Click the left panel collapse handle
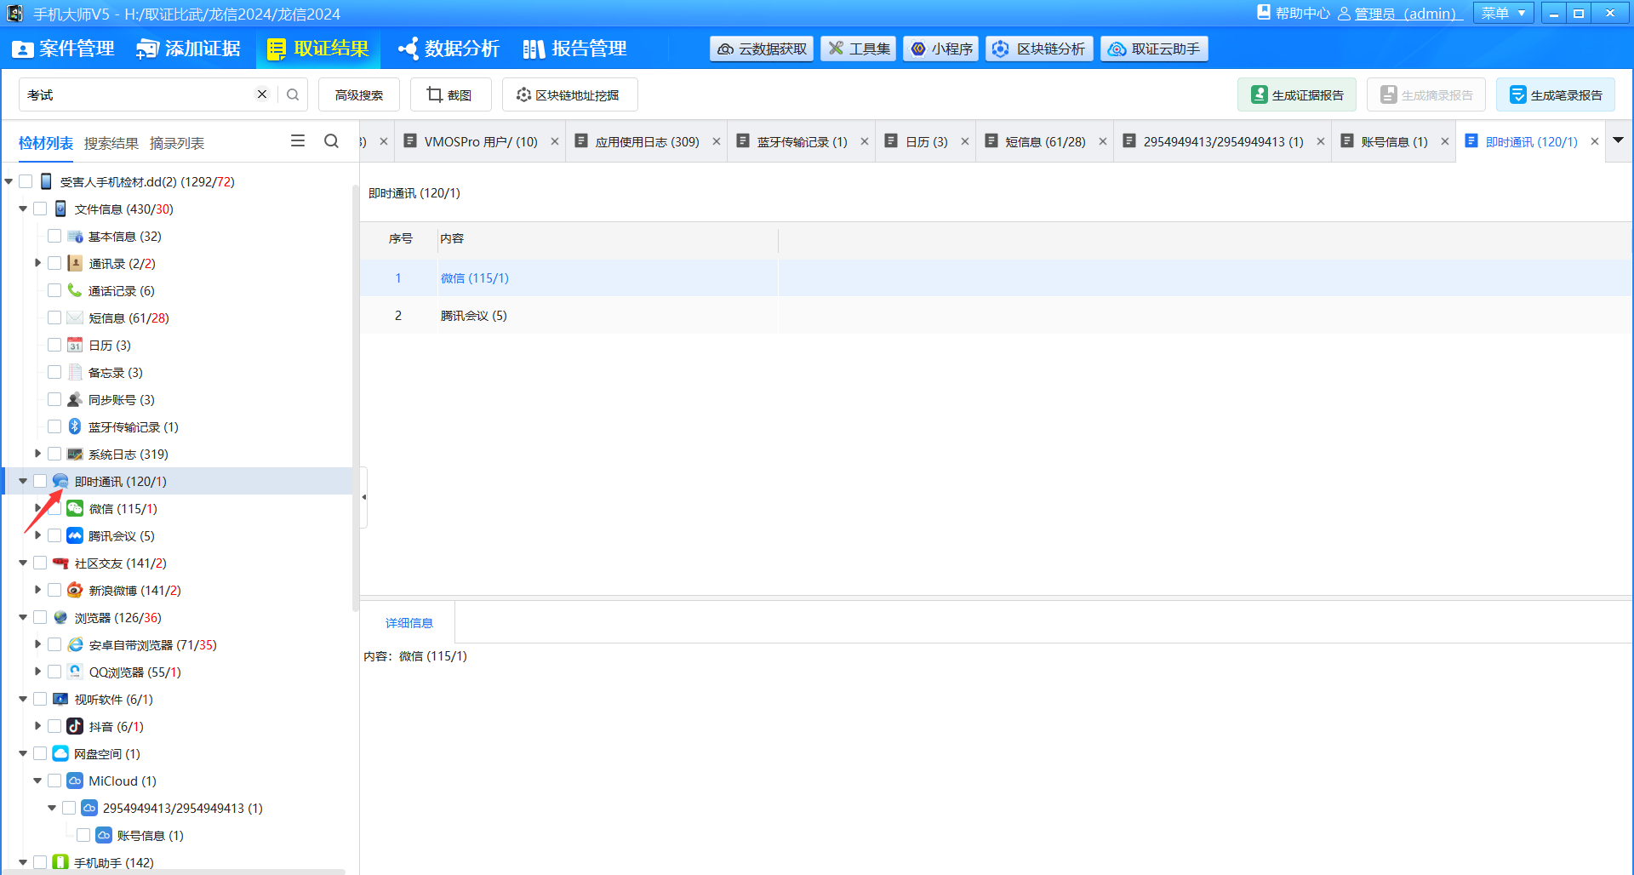The width and height of the screenshot is (1634, 875). pyautogui.click(x=364, y=497)
